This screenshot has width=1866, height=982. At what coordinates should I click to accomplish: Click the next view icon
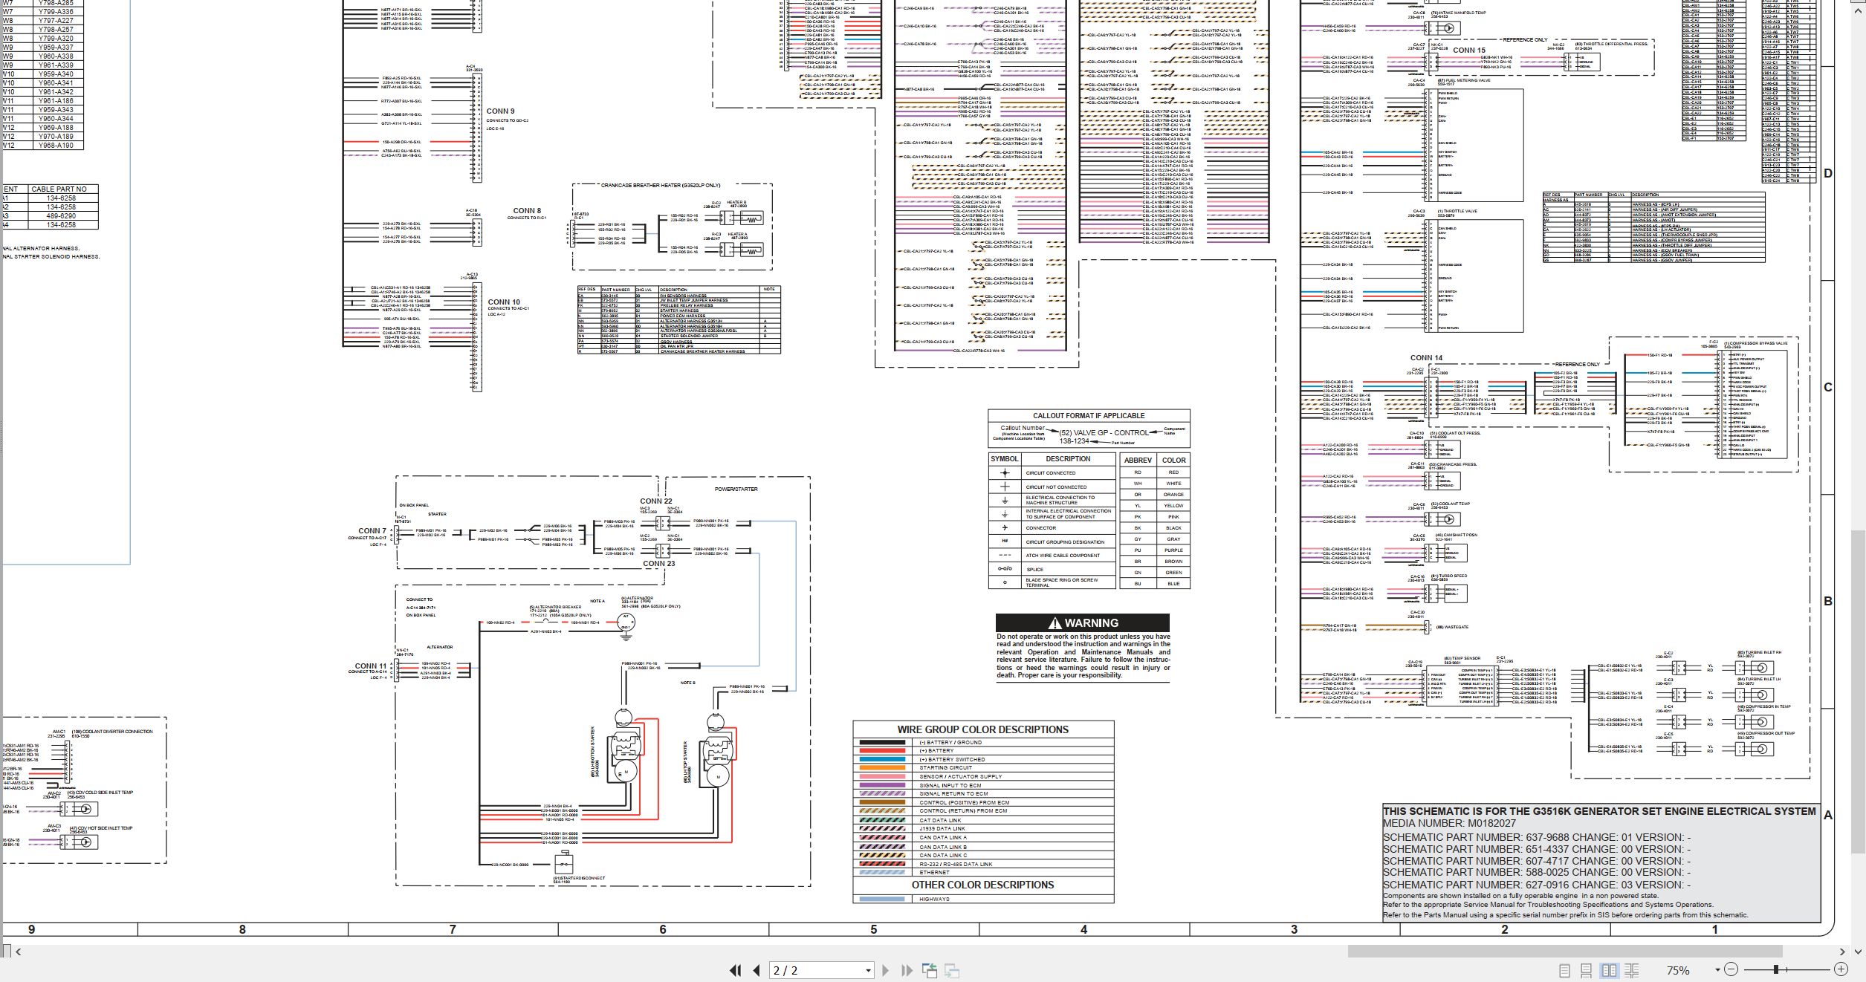(952, 970)
